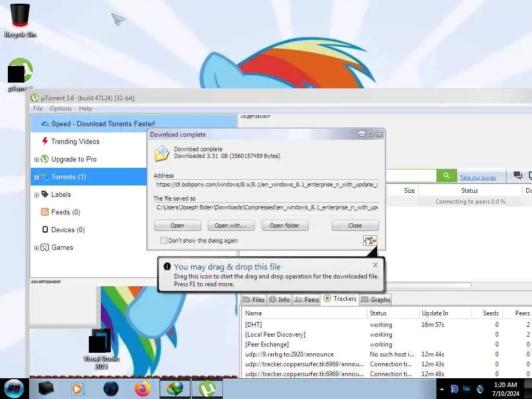This screenshot has width=532, height=399.
Task: Click 'The file saved as' path field
Action: click(267, 207)
